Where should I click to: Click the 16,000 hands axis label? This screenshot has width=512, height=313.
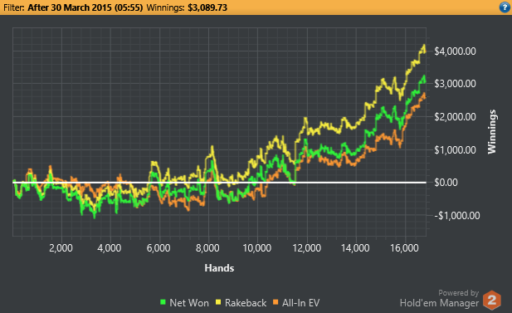point(404,248)
